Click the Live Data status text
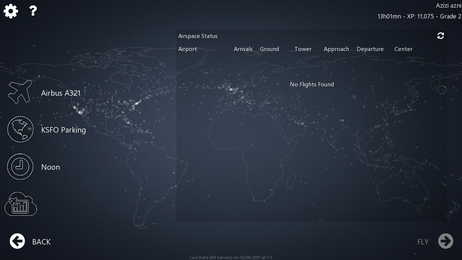This screenshot has height=260, width=462. coord(231,257)
